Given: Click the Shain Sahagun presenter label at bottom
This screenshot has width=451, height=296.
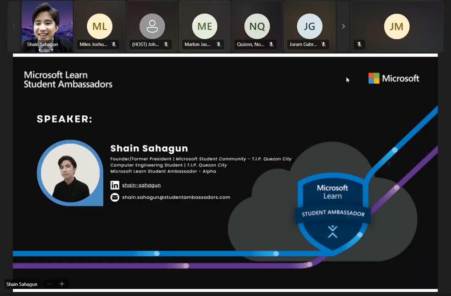Looking at the screenshot, I should click(x=22, y=284).
